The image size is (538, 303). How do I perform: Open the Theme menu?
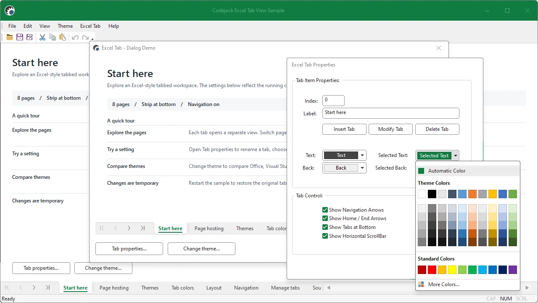pos(65,26)
